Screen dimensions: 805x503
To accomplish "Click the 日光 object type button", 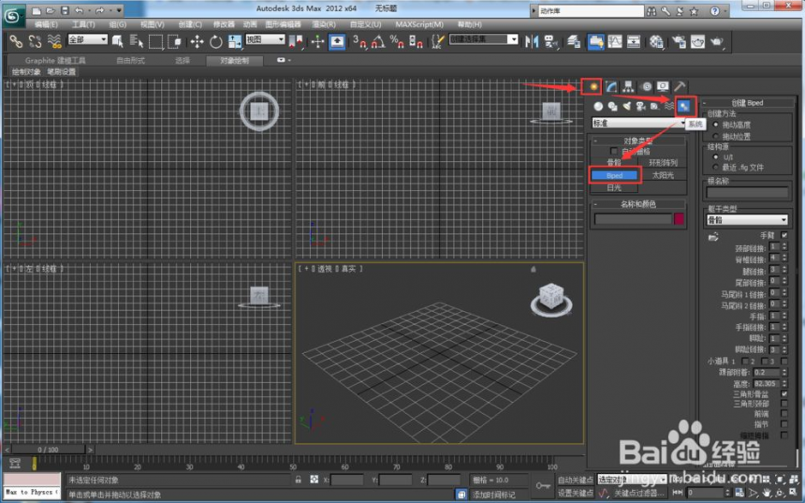I will 615,187.
